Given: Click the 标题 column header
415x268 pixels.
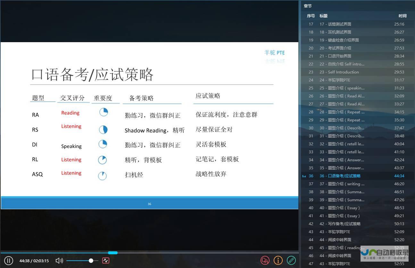Looking at the screenshot, I should coord(323,16).
